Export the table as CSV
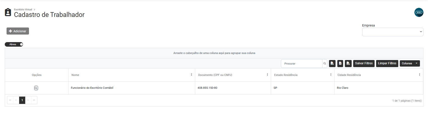The image size is (428, 115). pos(348,64)
